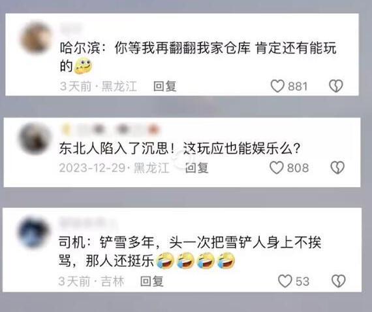Dislike the comment with 881 likes
Viewport: 372px width, 312px height.
click(336, 86)
